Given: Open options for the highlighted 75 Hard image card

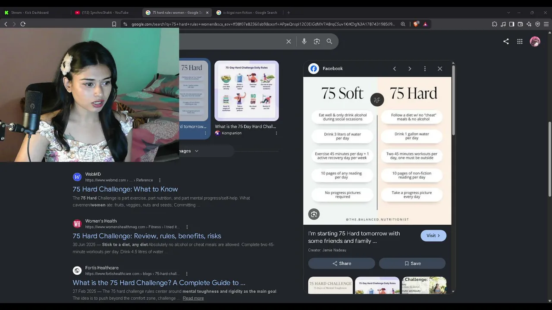Looking at the screenshot, I should click(205, 133).
